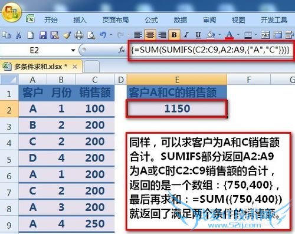Click the Undo arrow icon
This screenshot has height=234, width=295.
click(103, 35)
